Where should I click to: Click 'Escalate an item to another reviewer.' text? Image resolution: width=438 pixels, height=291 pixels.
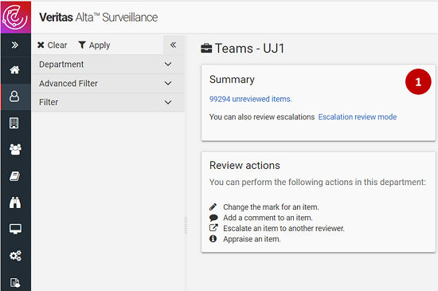click(284, 228)
